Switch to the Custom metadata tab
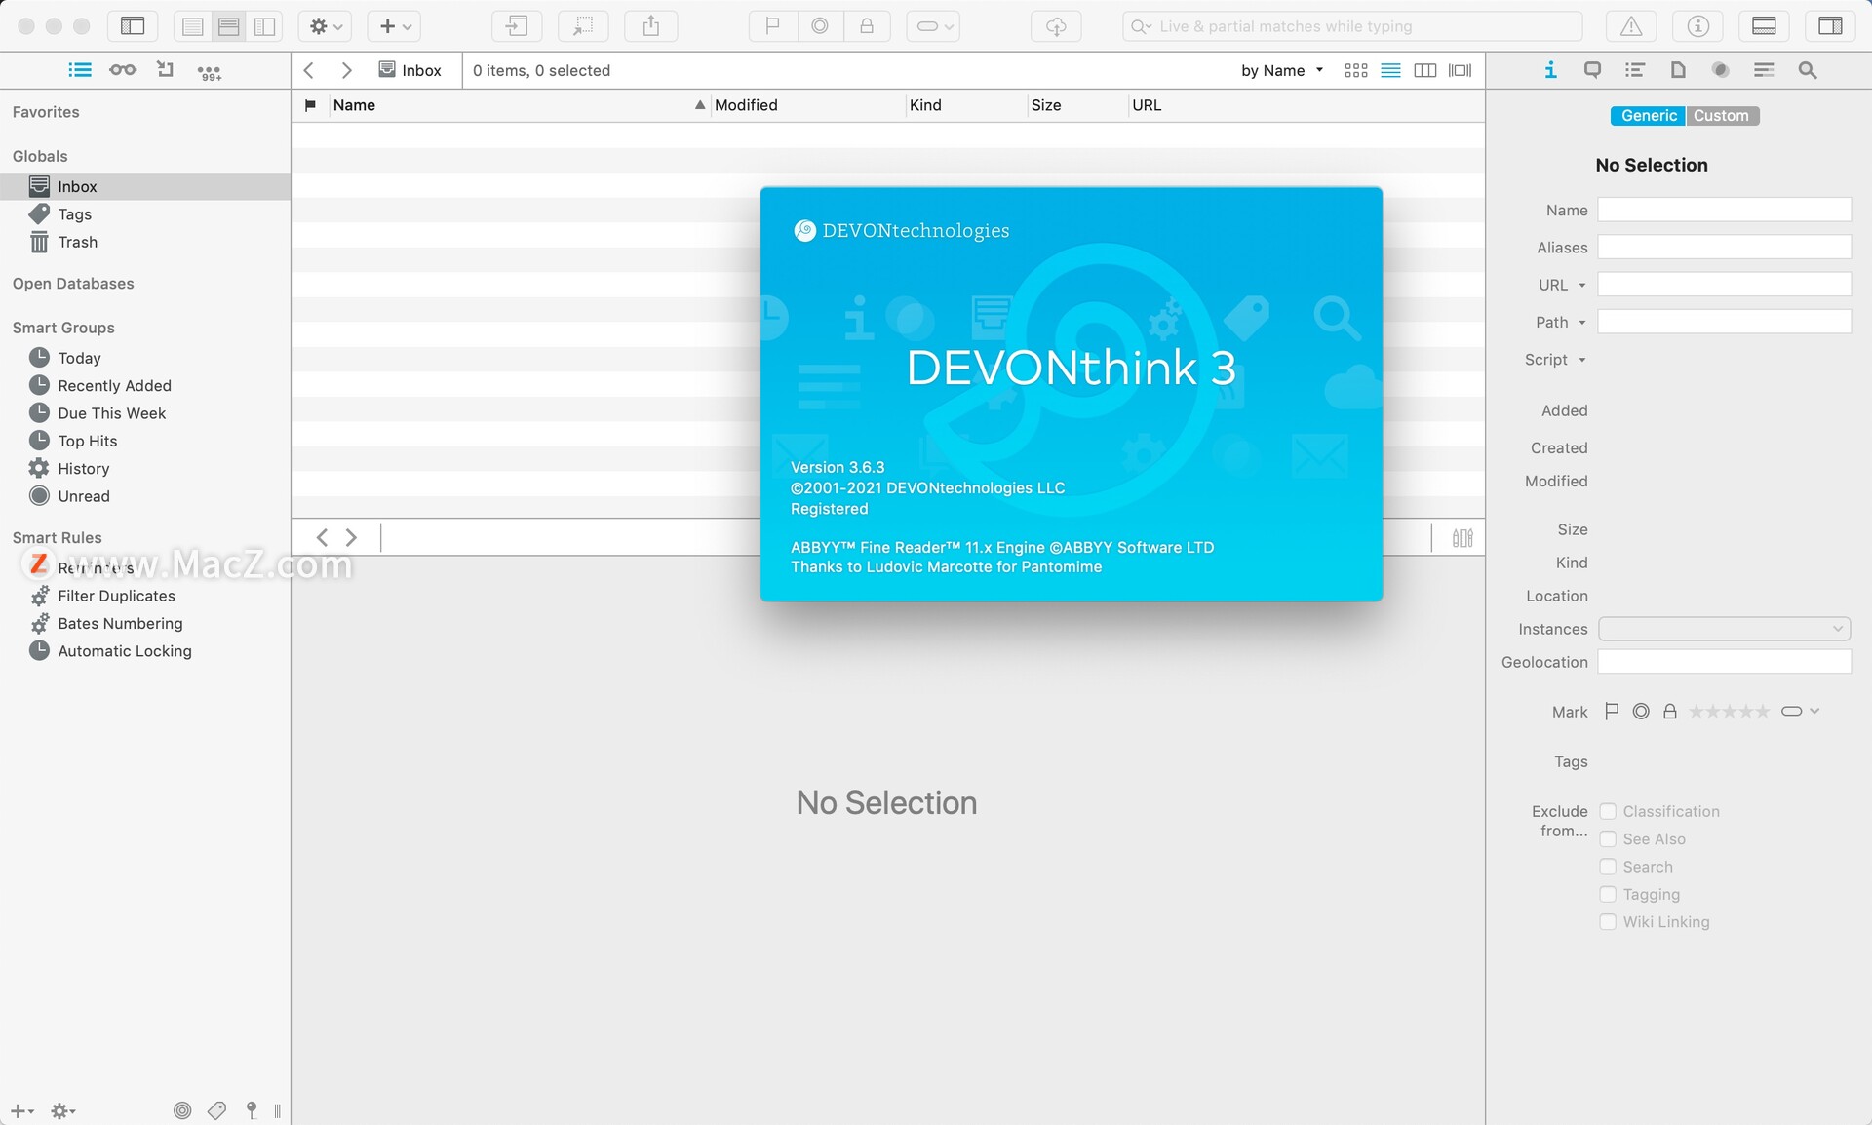 click(x=1721, y=115)
